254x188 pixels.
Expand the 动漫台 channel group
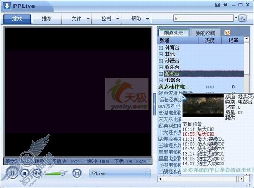tap(161, 61)
